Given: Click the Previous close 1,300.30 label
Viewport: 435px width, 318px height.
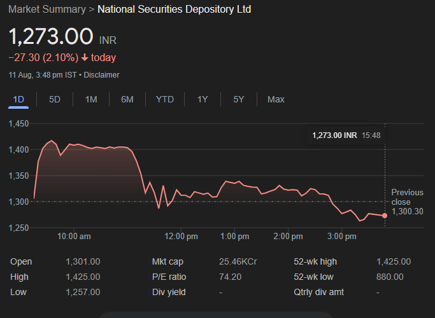Looking at the screenshot, I should pyautogui.click(x=407, y=202).
